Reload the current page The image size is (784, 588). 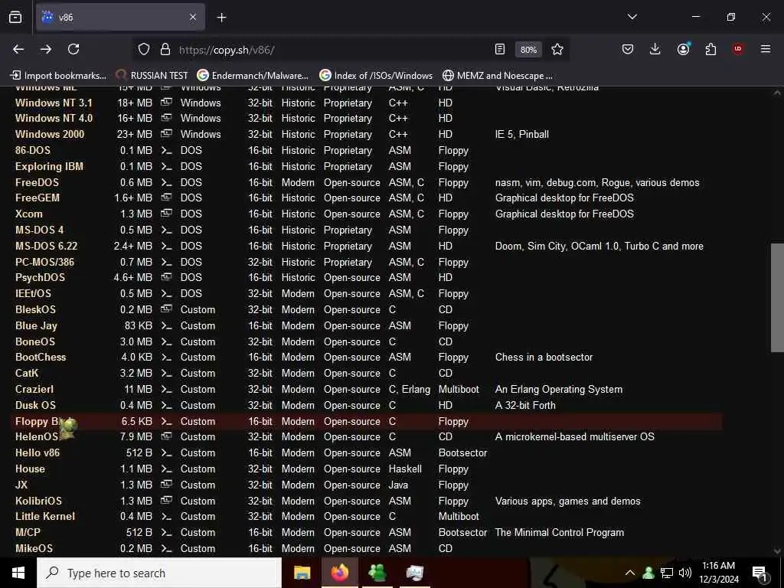(73, 49)
